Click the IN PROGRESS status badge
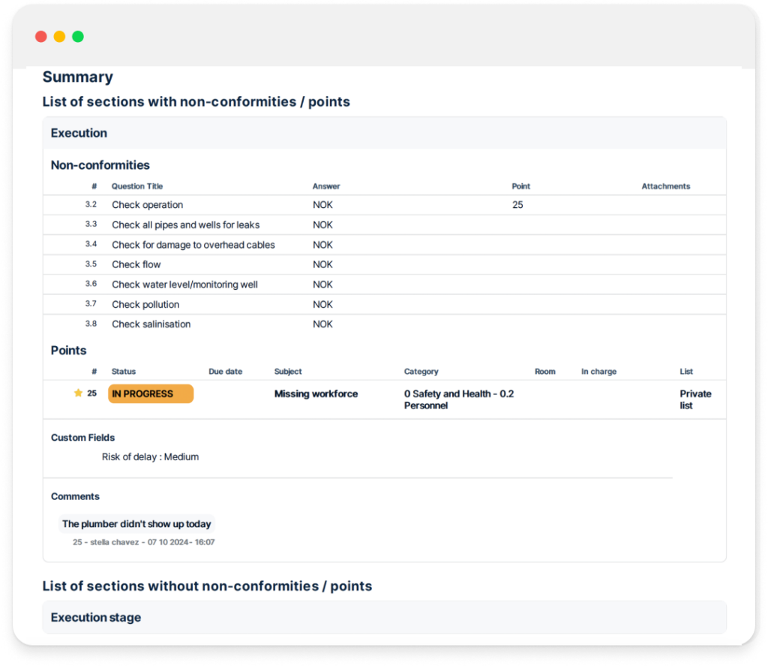 [x=150, y=393]
